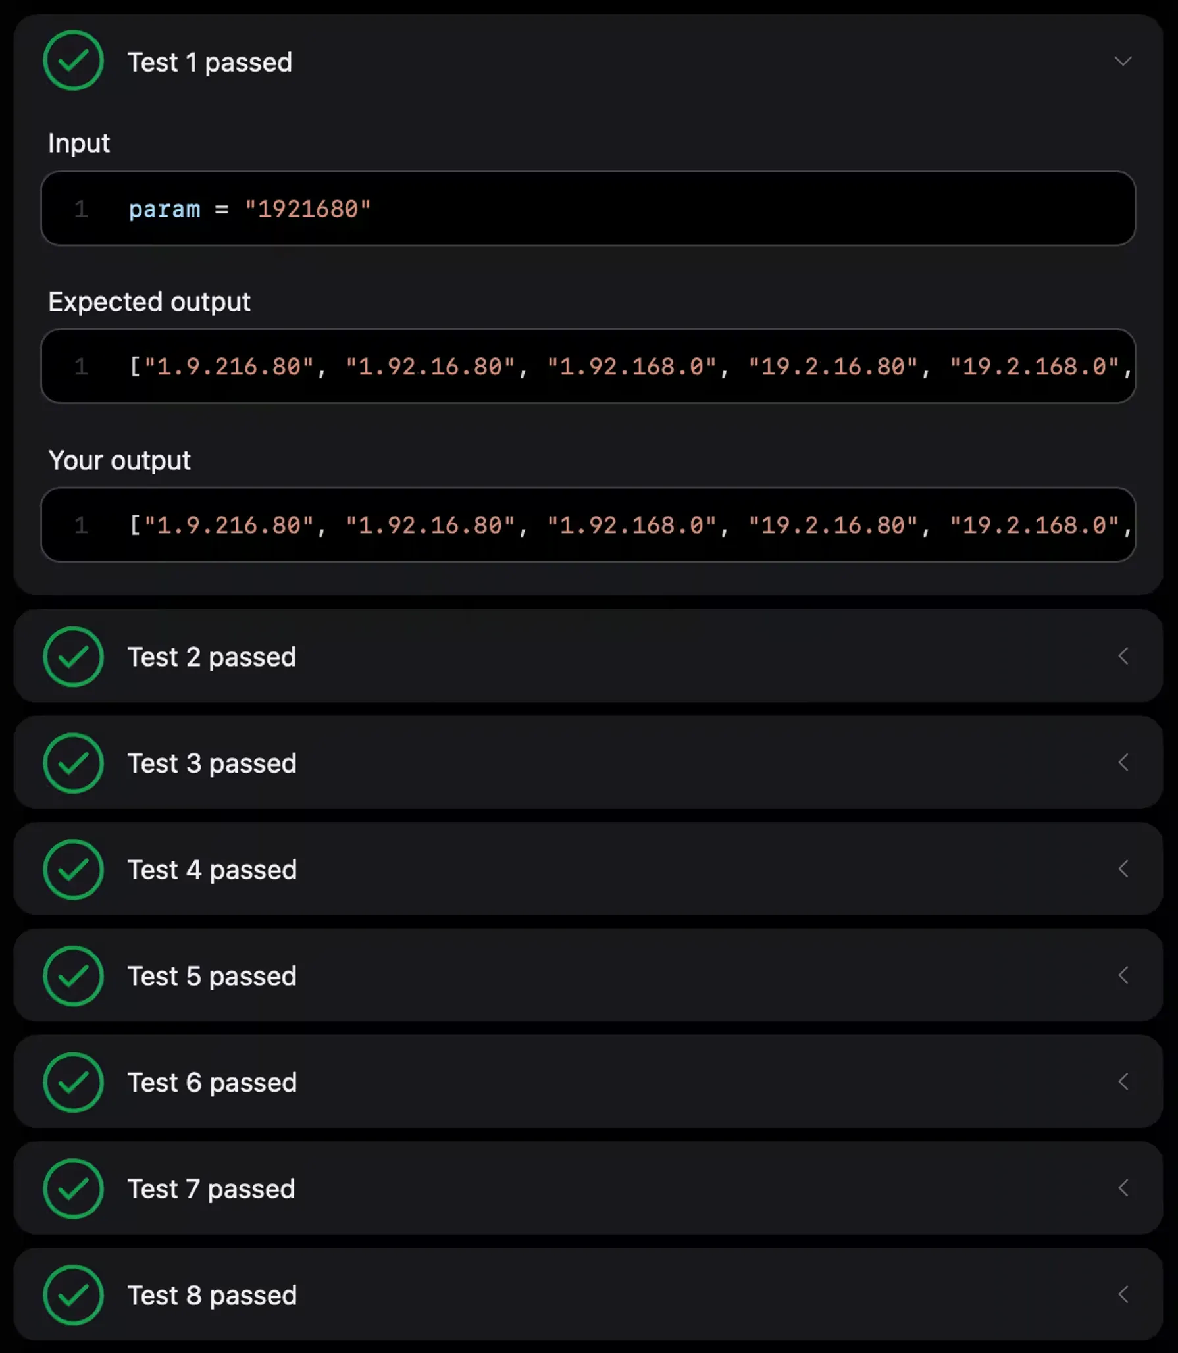Expand Test 3 using its chevron
Screen dimensions: 1178x1353
click(x=1123, y=763)
